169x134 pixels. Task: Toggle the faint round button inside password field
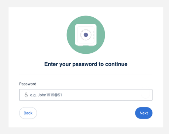(x=145, y=94)
